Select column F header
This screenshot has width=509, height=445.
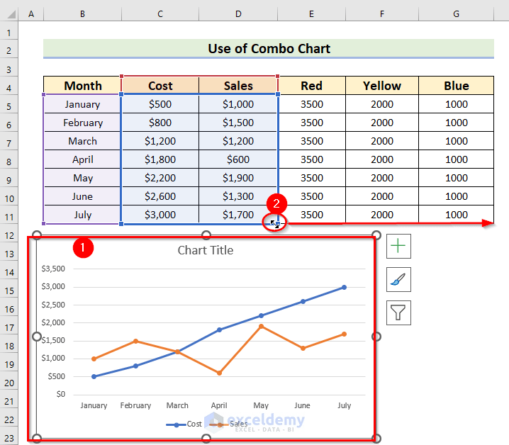click(x=382, y=14)
